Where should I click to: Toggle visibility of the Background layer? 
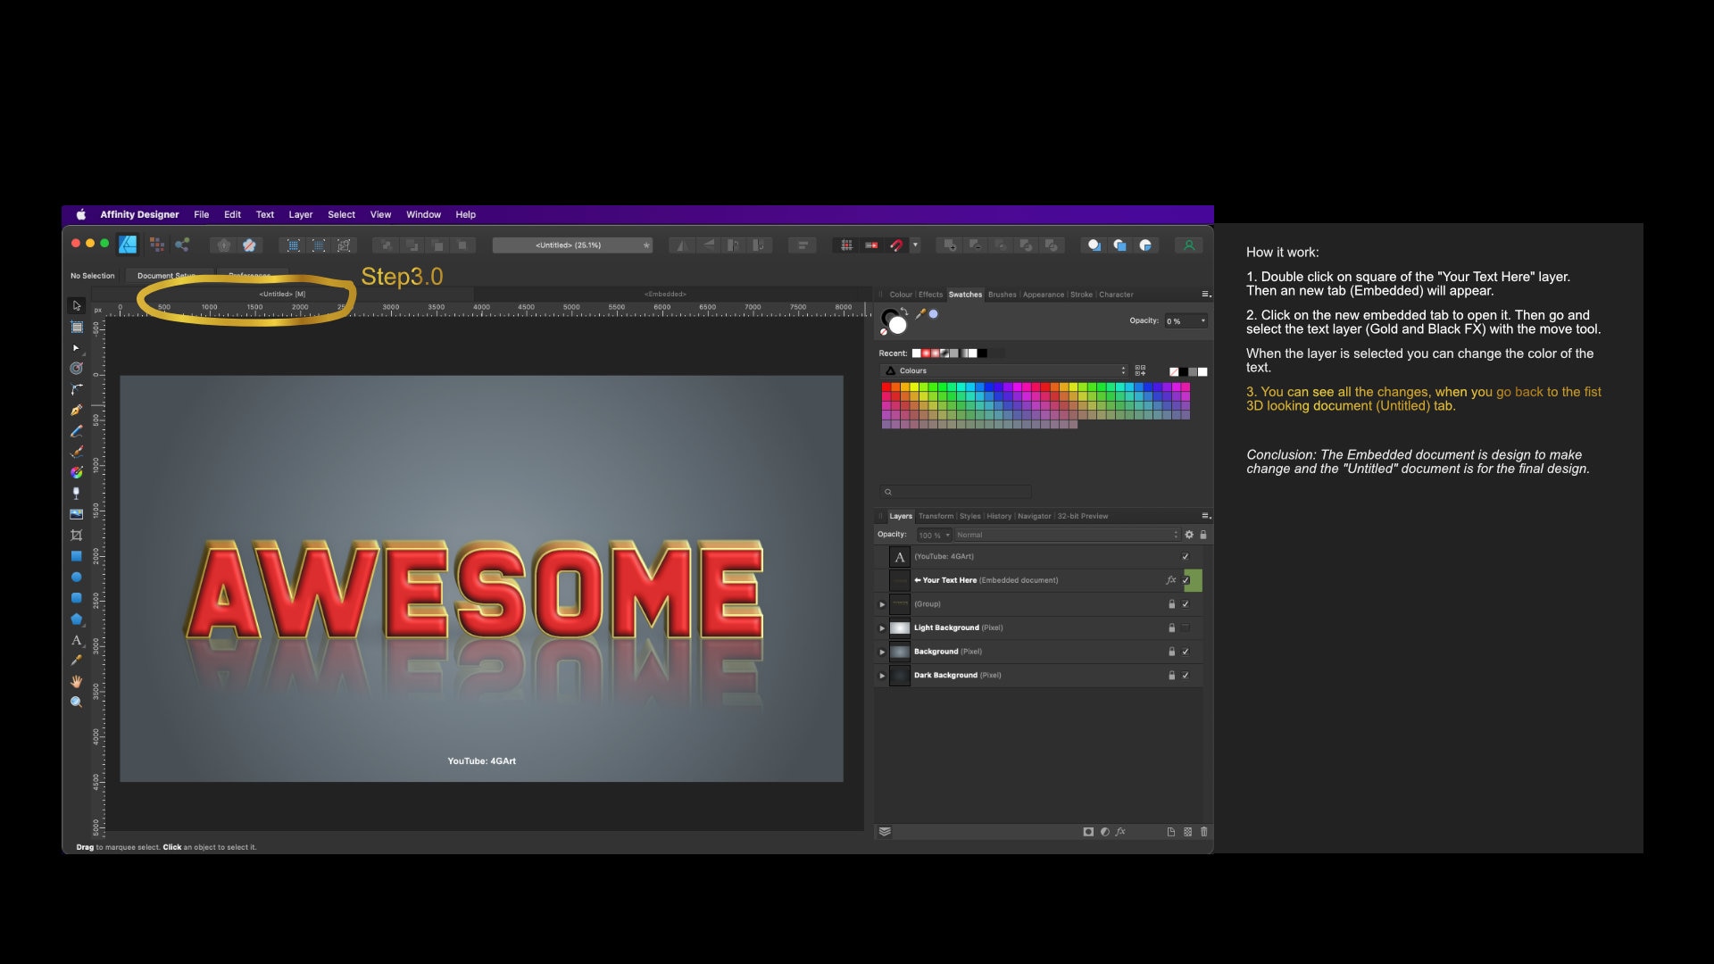click(1186, 652)
